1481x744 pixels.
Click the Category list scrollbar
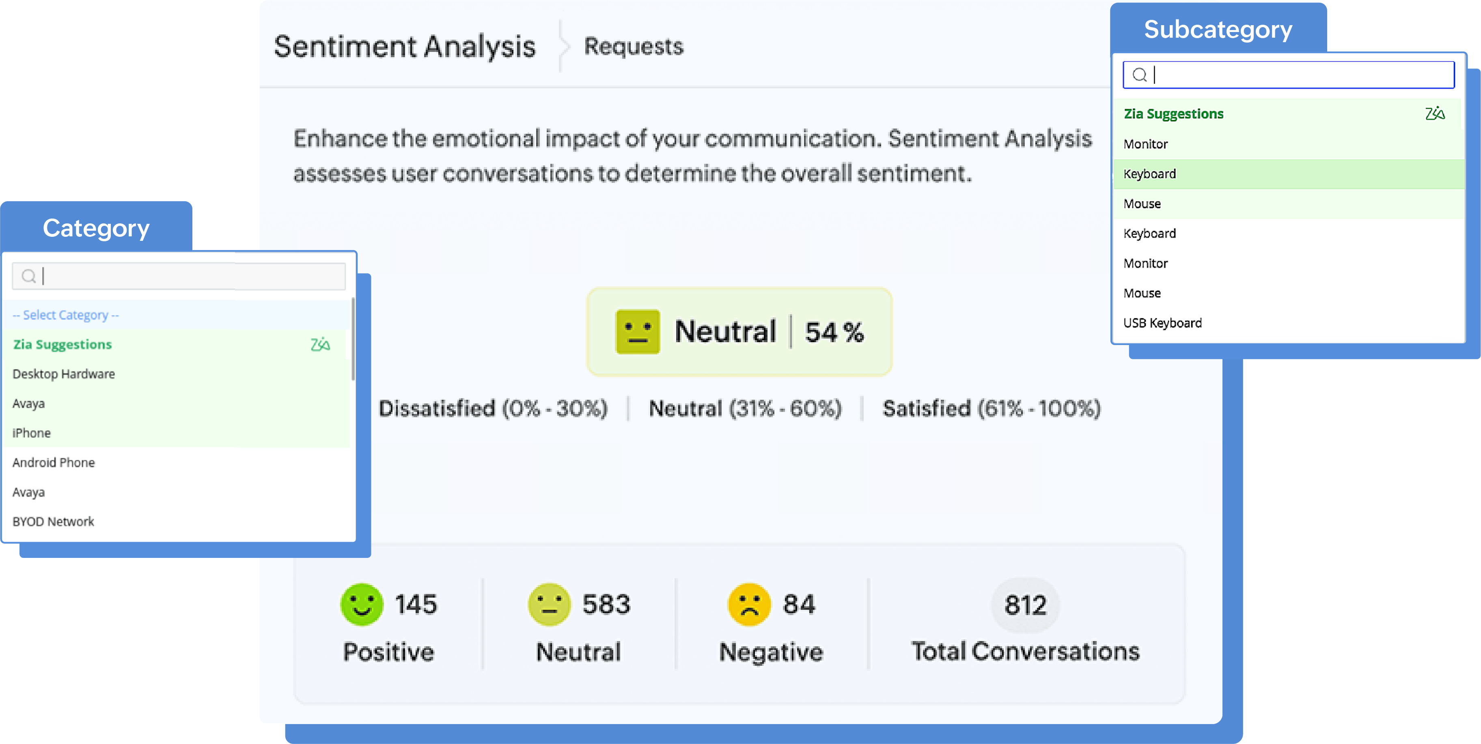tap(352, 339)
